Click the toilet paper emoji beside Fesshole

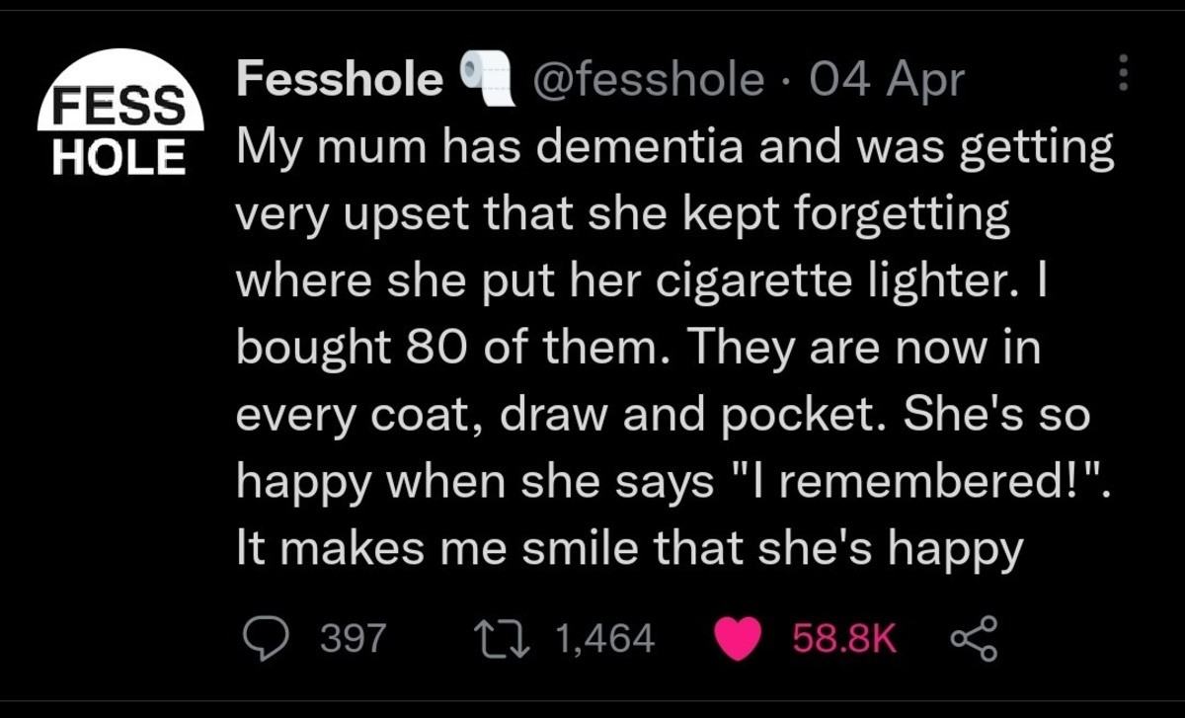pos(485,79)
